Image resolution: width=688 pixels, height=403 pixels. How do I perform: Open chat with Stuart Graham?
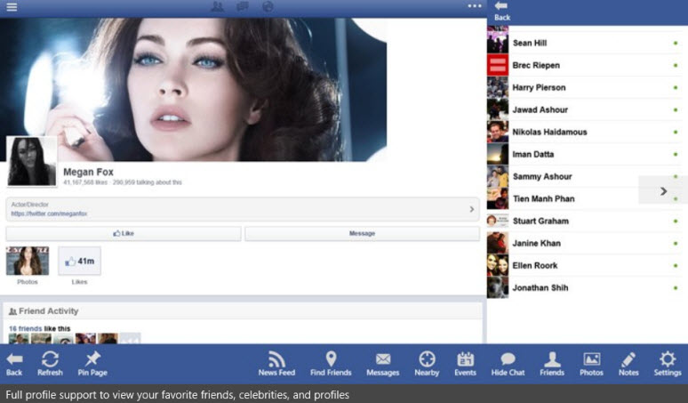[587, 221]
